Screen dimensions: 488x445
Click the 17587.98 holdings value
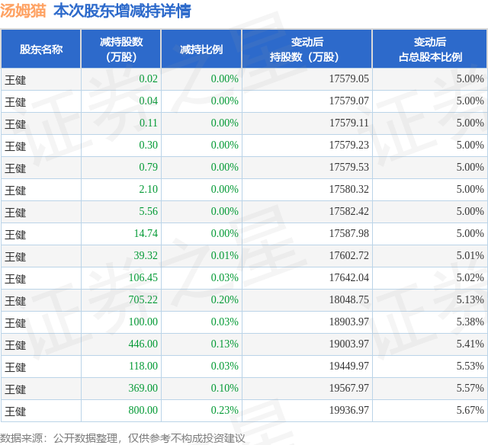point(349,233)
